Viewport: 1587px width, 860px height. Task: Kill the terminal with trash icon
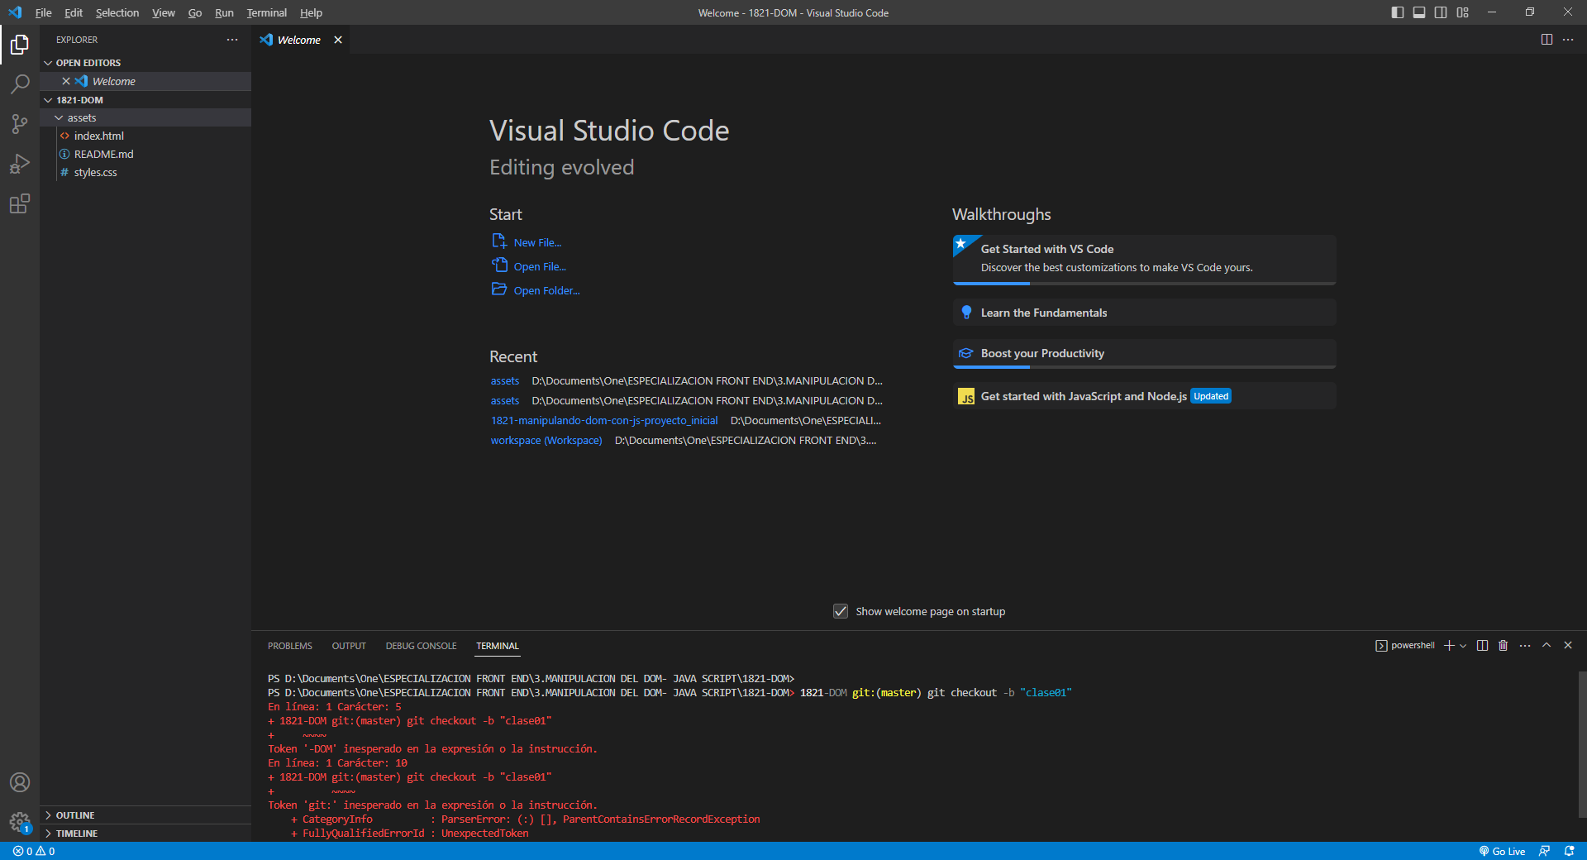(1504, 645)
